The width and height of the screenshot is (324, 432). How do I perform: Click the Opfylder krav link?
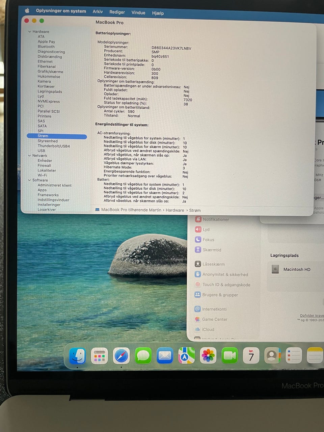pos(312,316)
